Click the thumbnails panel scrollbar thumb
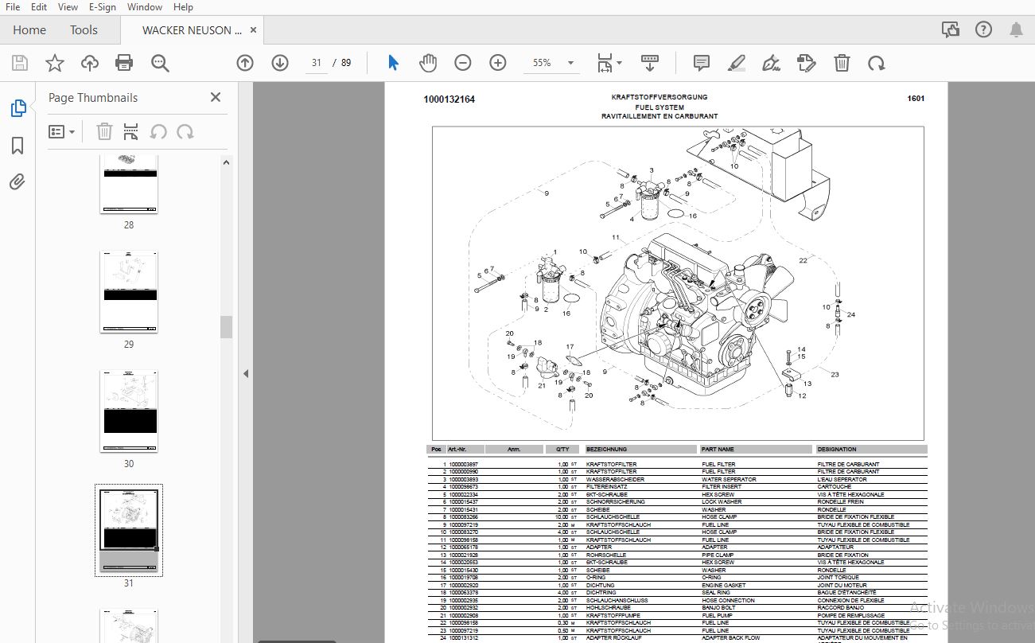1035x643 pixels. 226,327
